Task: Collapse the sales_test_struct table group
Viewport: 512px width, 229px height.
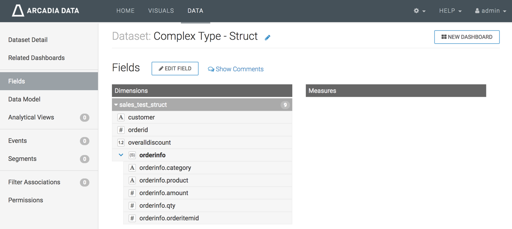Action: (116, 105)
